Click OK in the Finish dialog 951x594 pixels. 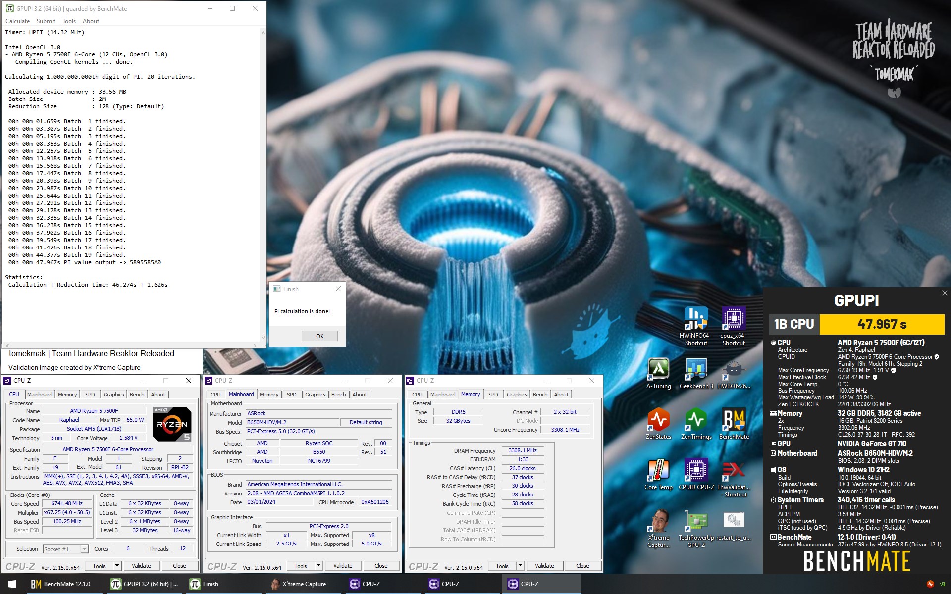[x=319, y=336]
